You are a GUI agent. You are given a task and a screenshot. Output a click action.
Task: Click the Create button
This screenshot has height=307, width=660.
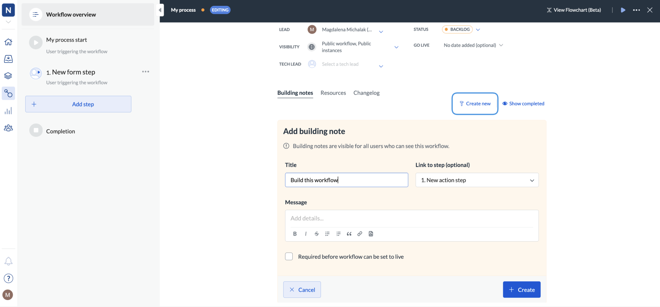pyautogui.click(x=521, y=290)
